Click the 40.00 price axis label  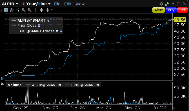click(x=180, y=43)
